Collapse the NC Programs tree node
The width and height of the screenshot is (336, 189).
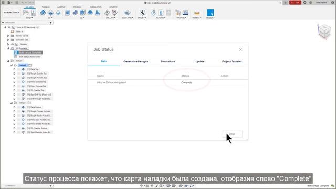click(8, 48)
